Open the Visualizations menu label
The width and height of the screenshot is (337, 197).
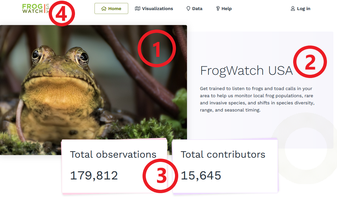(157, 9)
